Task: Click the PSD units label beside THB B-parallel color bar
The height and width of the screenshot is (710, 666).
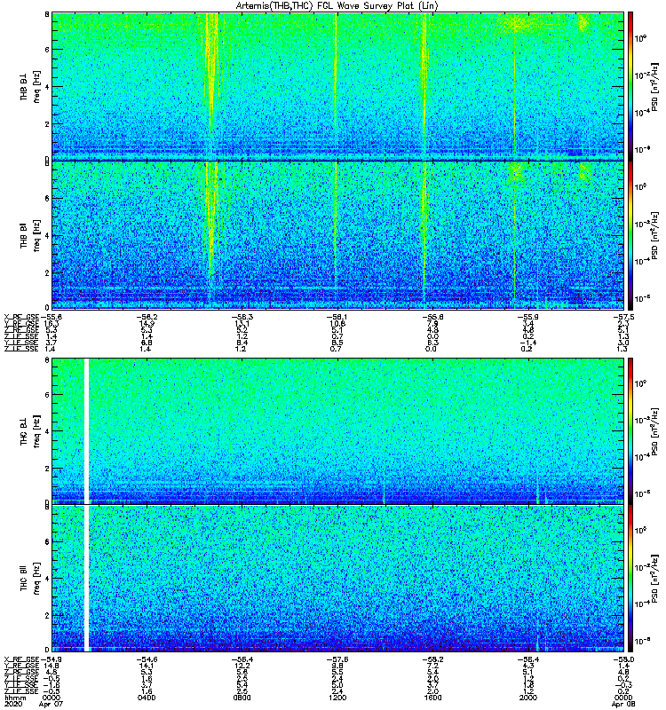Action: point(655,235)
